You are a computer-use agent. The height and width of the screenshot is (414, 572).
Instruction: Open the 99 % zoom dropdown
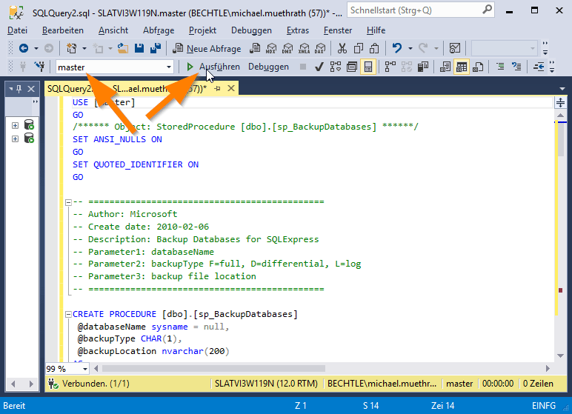tap(85, 369)
